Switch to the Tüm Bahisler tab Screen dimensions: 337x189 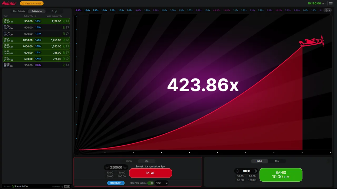click(x=19, y=11)
